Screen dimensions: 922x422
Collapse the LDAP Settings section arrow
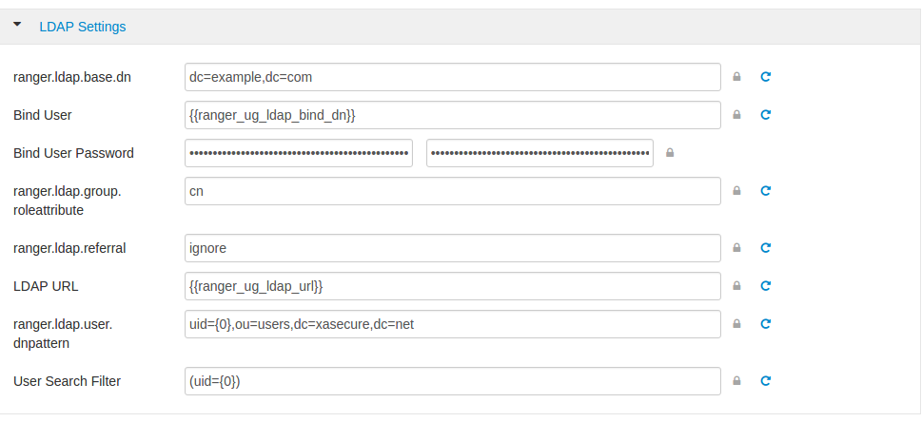tap(17, 26)
